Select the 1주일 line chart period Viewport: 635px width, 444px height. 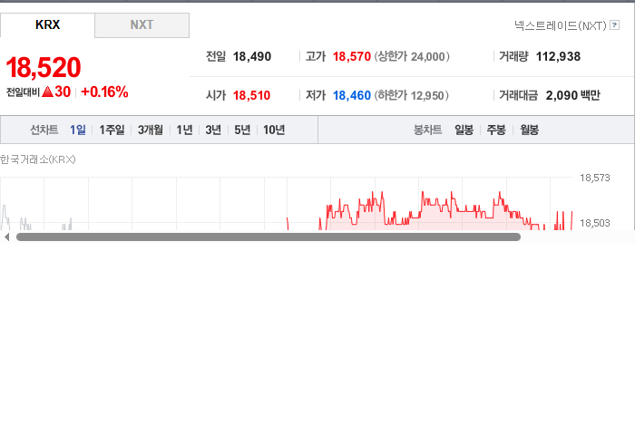click(112, 130)
